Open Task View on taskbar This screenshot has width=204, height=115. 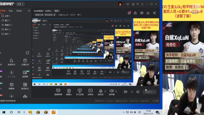19,112
